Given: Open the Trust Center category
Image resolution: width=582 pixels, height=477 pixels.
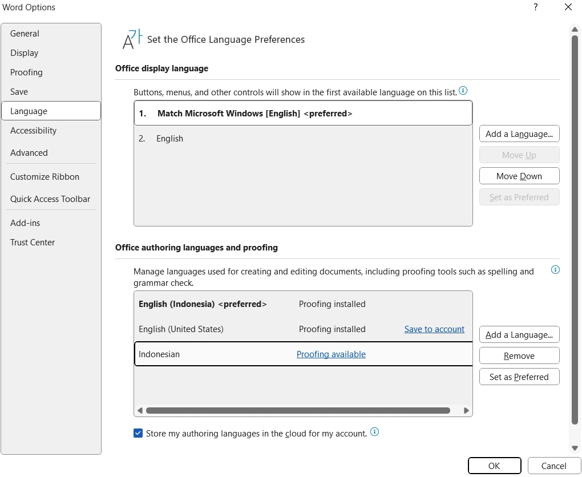Looking at the screenshot, I should pyautogui.click(x=51, y=242).
